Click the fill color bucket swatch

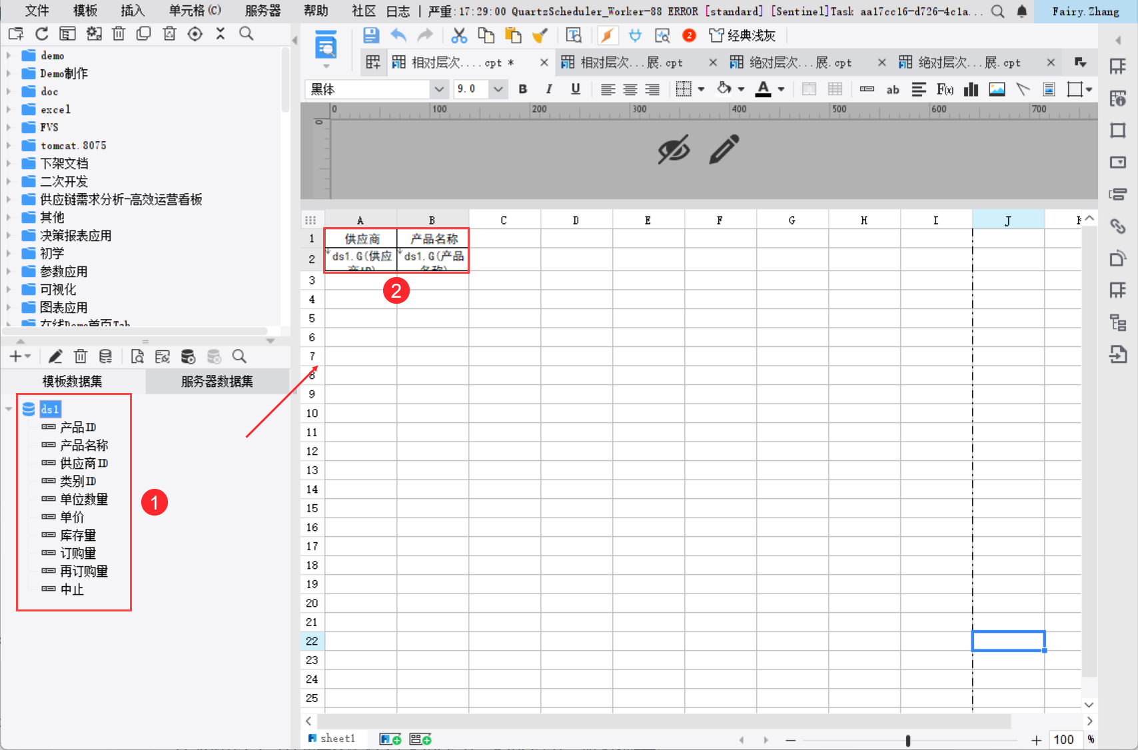[x=724, y=89]
